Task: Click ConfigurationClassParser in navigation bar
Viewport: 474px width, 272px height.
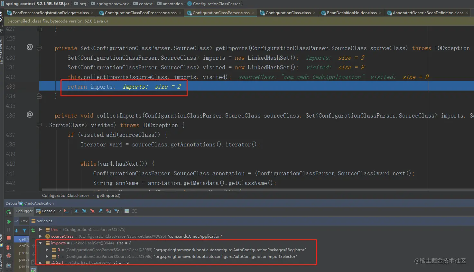Action: pos(214,4)
